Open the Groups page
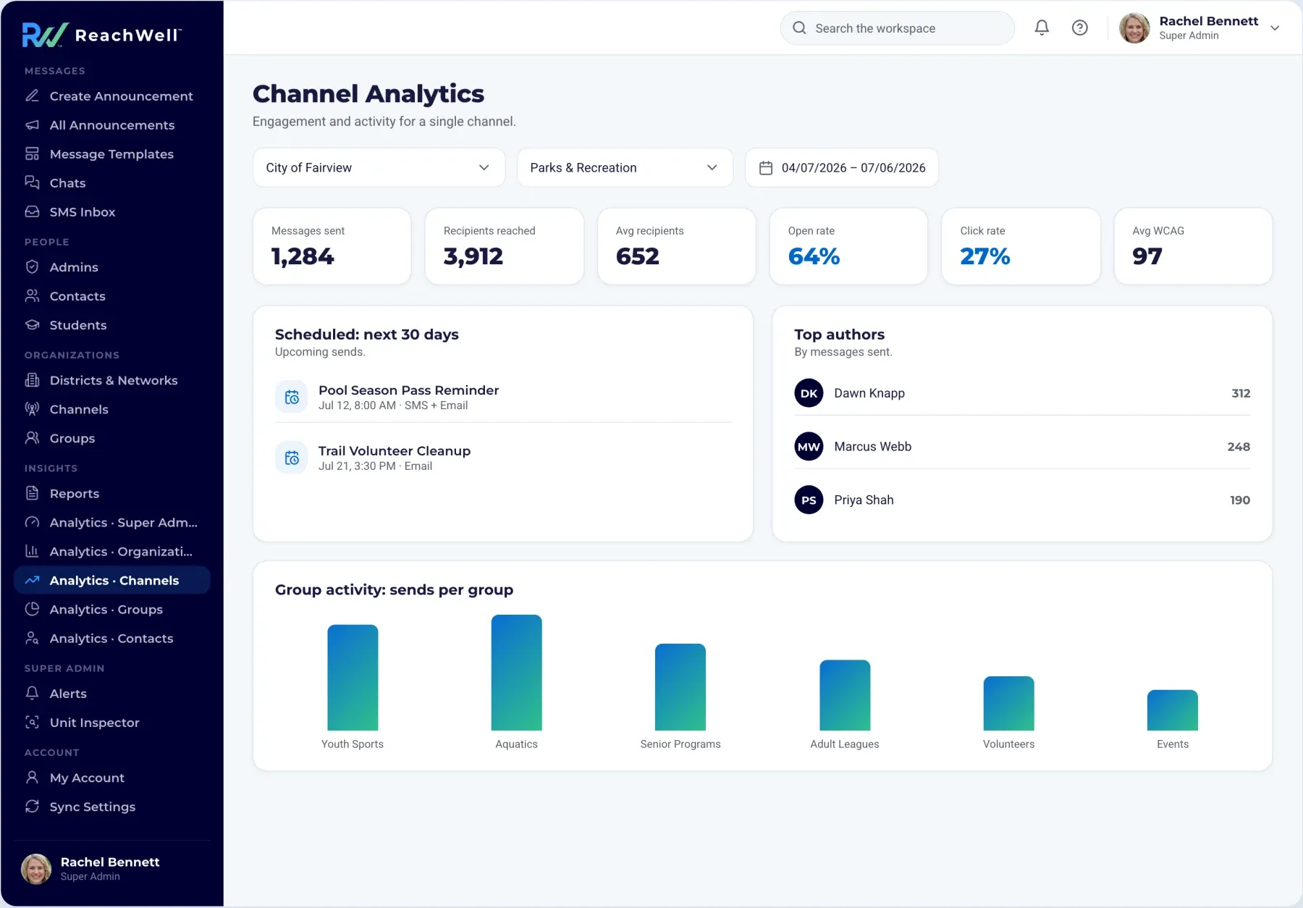This screenshot has height=908, width=1303. coord(112,438)
